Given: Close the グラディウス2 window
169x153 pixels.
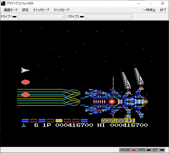Looking at the screenshot, I should [163, 3].
